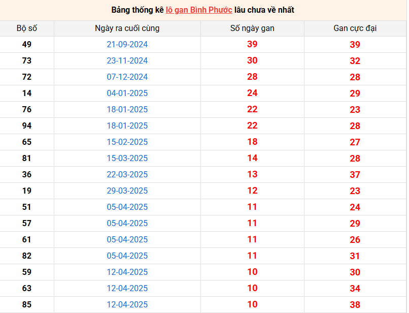Open the 07-12-2024 date link
Screen dimensions: 409x313
[x=127, y=77]
